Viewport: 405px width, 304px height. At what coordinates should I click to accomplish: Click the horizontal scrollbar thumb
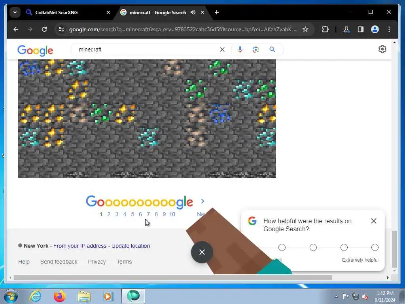click(173, 277)
